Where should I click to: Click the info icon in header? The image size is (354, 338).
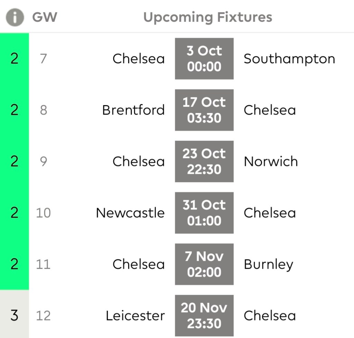point(15,17)
